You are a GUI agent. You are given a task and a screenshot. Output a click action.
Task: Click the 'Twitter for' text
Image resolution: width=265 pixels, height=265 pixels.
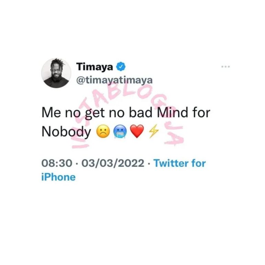tap(180, 163)
